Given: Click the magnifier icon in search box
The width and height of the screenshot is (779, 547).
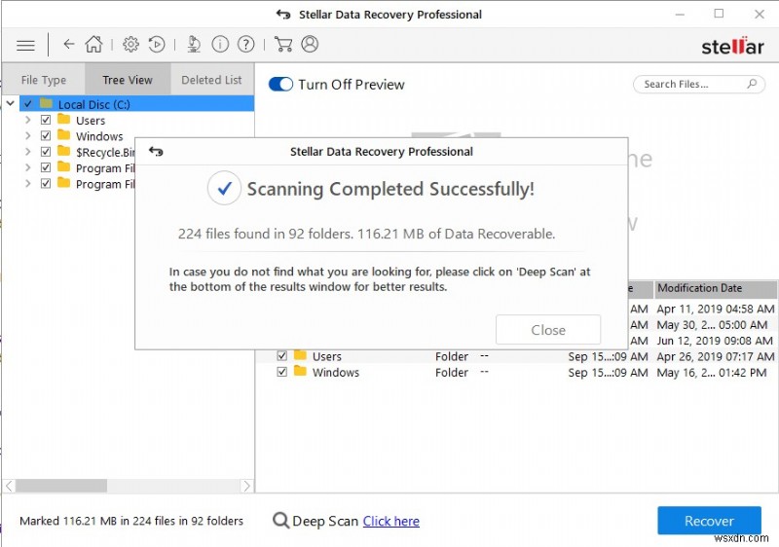Looking at the screenshot, I should point(752,84).
